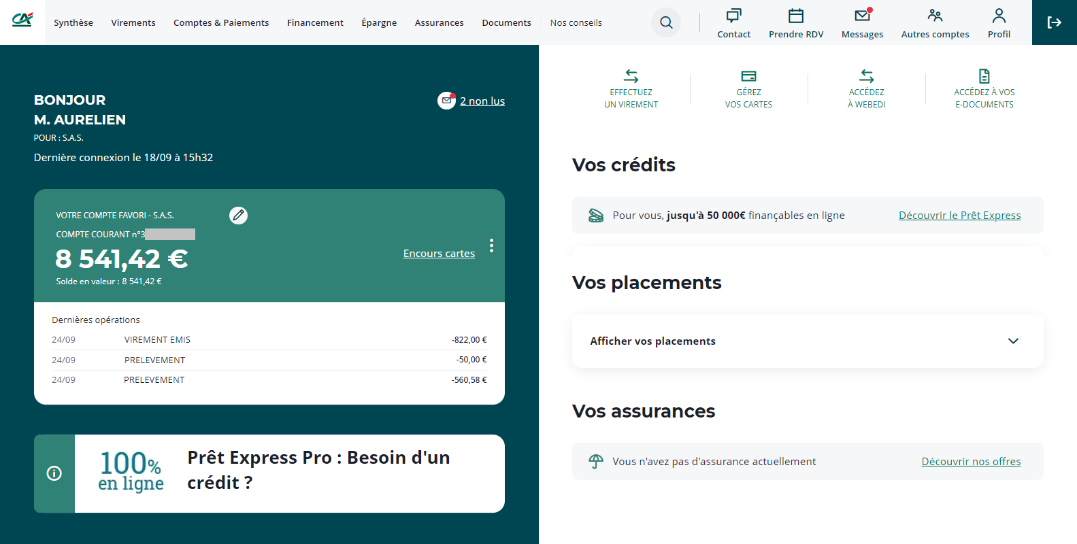The height and width of the screenshot is (544, 1077).
Task: Click the Crédit Agricole logo
Action: pyautogui.click(x=22, y=20)
